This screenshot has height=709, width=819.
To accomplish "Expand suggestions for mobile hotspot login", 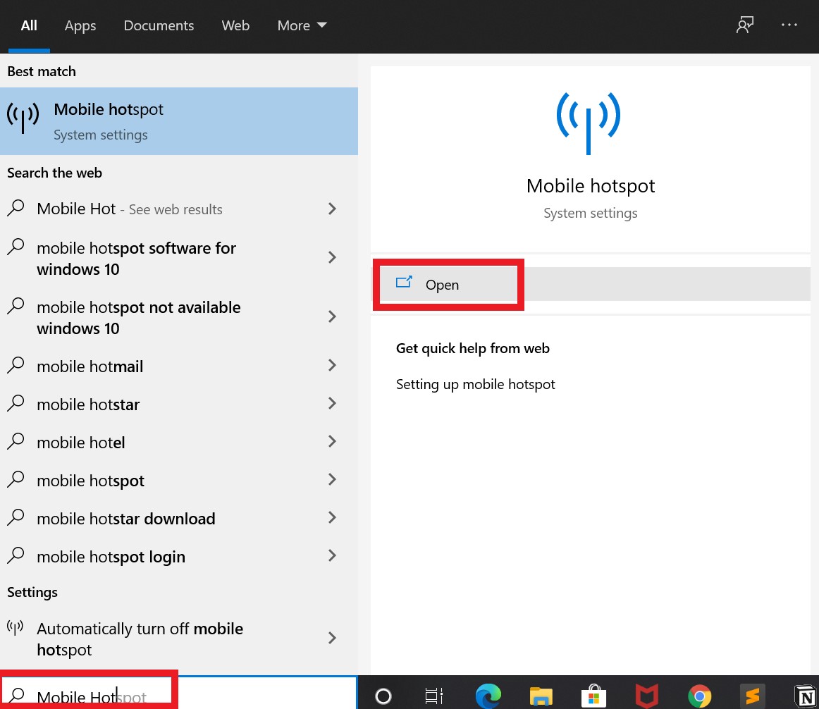I will tap(331, 556).
